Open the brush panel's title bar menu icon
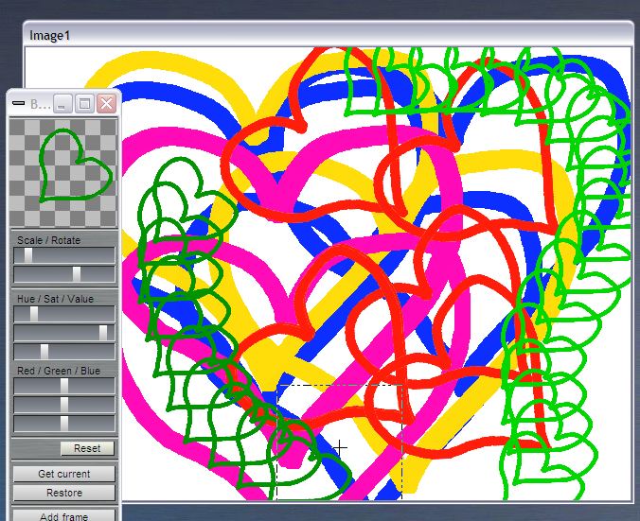Image resolution: width=640 pixels, height=521 pixels. click(19, 104)
